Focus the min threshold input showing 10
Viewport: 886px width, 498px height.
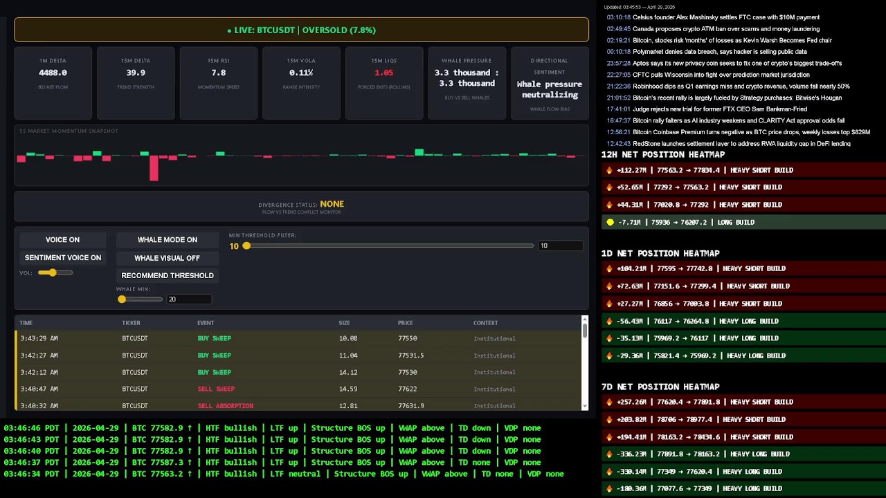[x=560, y=246]
